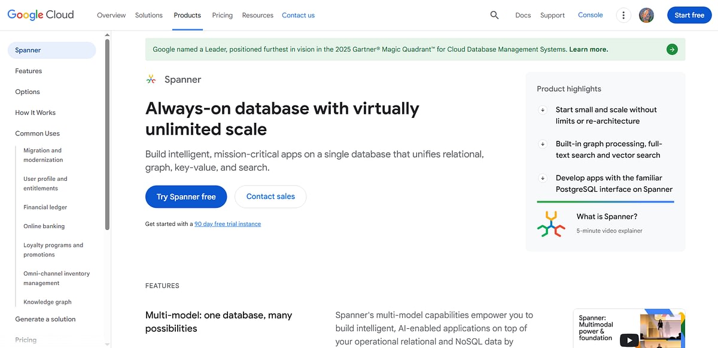Click the play icon on the Multimodal video thumbnail
The image size is (718, 348).
tap(629, 340)
